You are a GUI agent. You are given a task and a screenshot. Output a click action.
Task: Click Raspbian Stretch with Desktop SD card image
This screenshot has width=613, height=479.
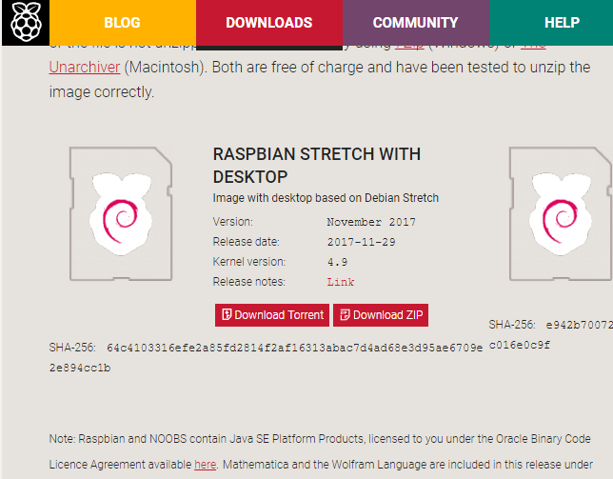tap(121, 213)
